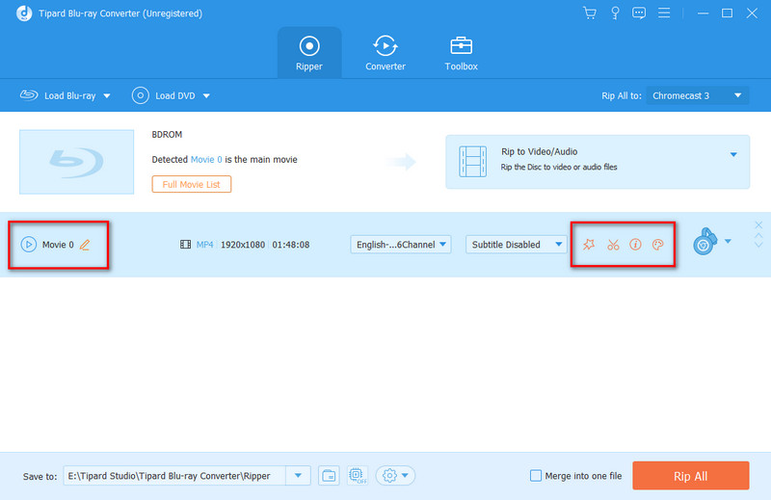This screenshot has height=500, width=771.
Task: Open the scissors cut tool
Action: pos(613,245)
